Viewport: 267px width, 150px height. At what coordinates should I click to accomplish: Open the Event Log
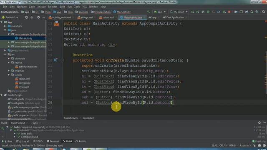[x=259, y=141]
